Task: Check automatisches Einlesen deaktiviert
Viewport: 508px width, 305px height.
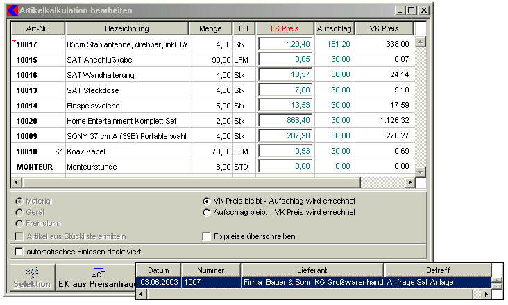Action: point(19,251)
